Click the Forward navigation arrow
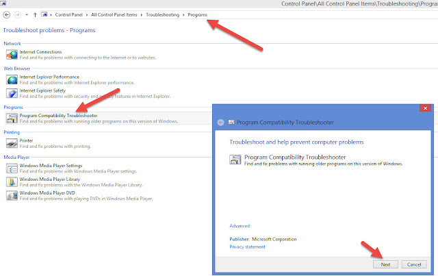 tap(17, 15)
